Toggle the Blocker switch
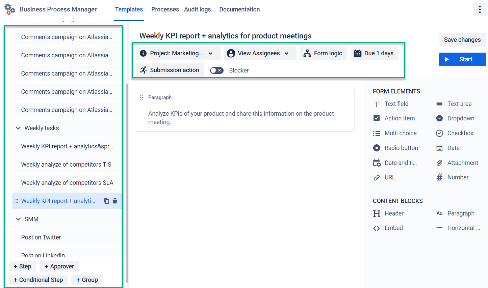Image resolution: width=488 pixels, height=288 pixels. pos(216,70)
